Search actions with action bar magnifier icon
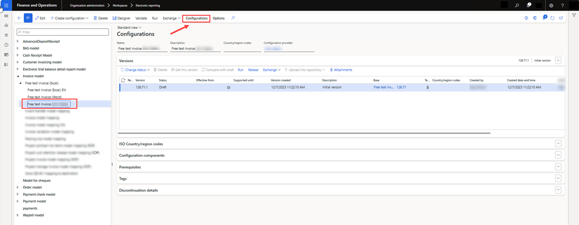 [x=233, y=18]
